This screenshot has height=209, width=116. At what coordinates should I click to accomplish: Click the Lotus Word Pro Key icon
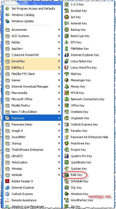[67, 68]
